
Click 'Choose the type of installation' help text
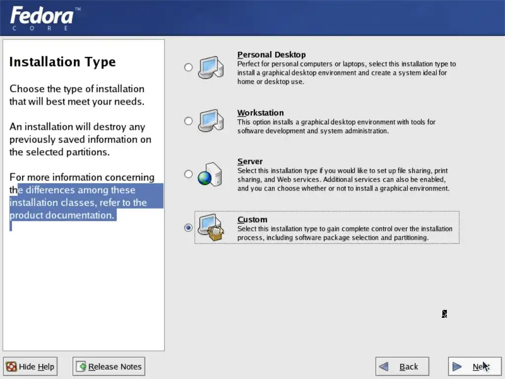click(77, 89)
